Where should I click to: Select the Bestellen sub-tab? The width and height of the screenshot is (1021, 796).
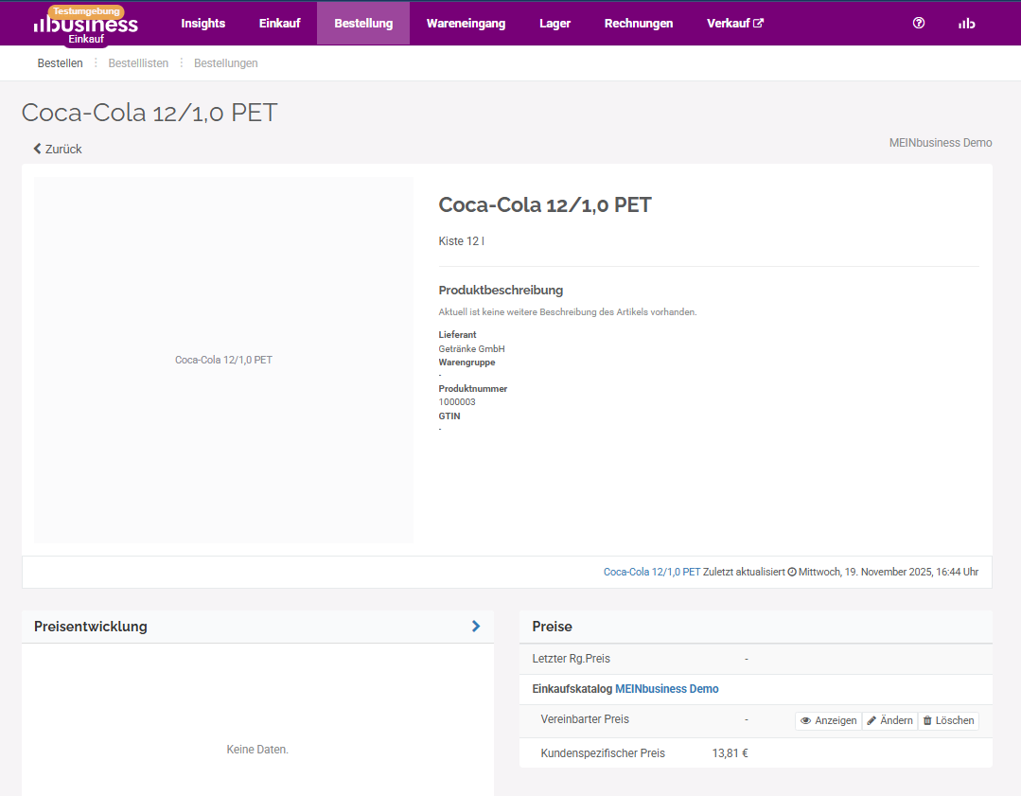[x=60, y=63]
